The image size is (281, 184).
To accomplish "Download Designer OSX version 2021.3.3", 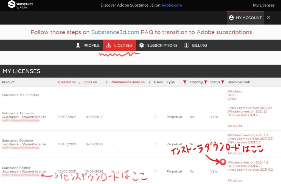I will tap(244, 142).
